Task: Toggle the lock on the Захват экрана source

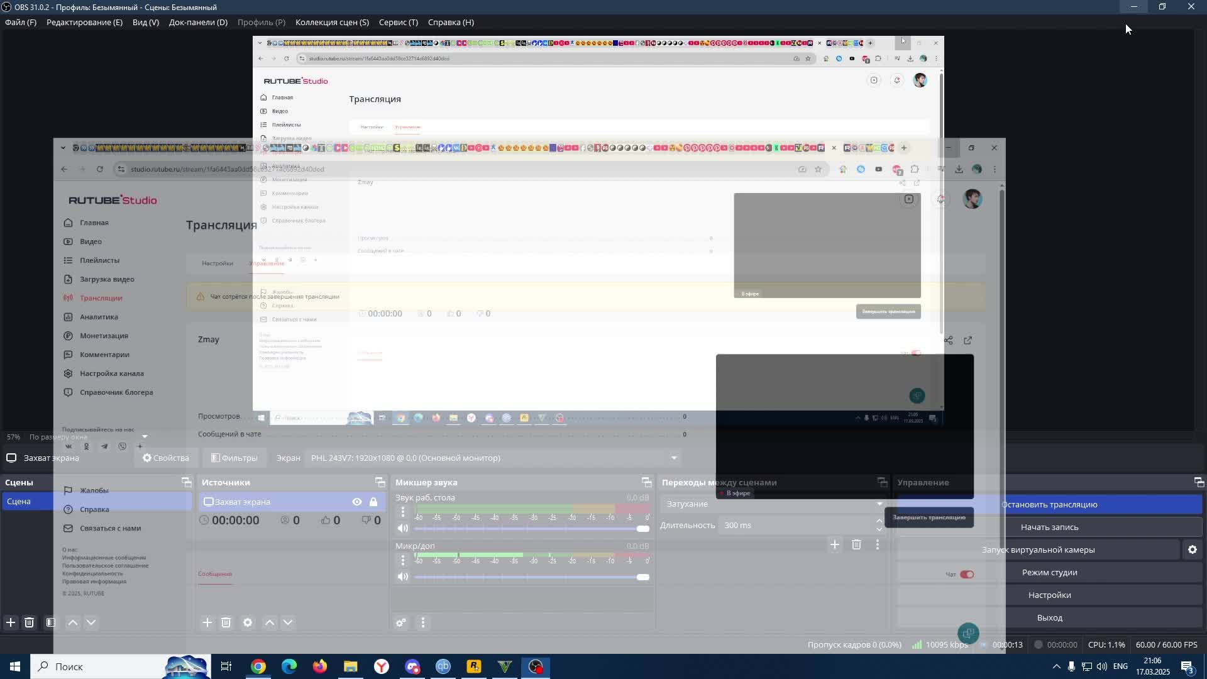Action: [x=373, y=502]
